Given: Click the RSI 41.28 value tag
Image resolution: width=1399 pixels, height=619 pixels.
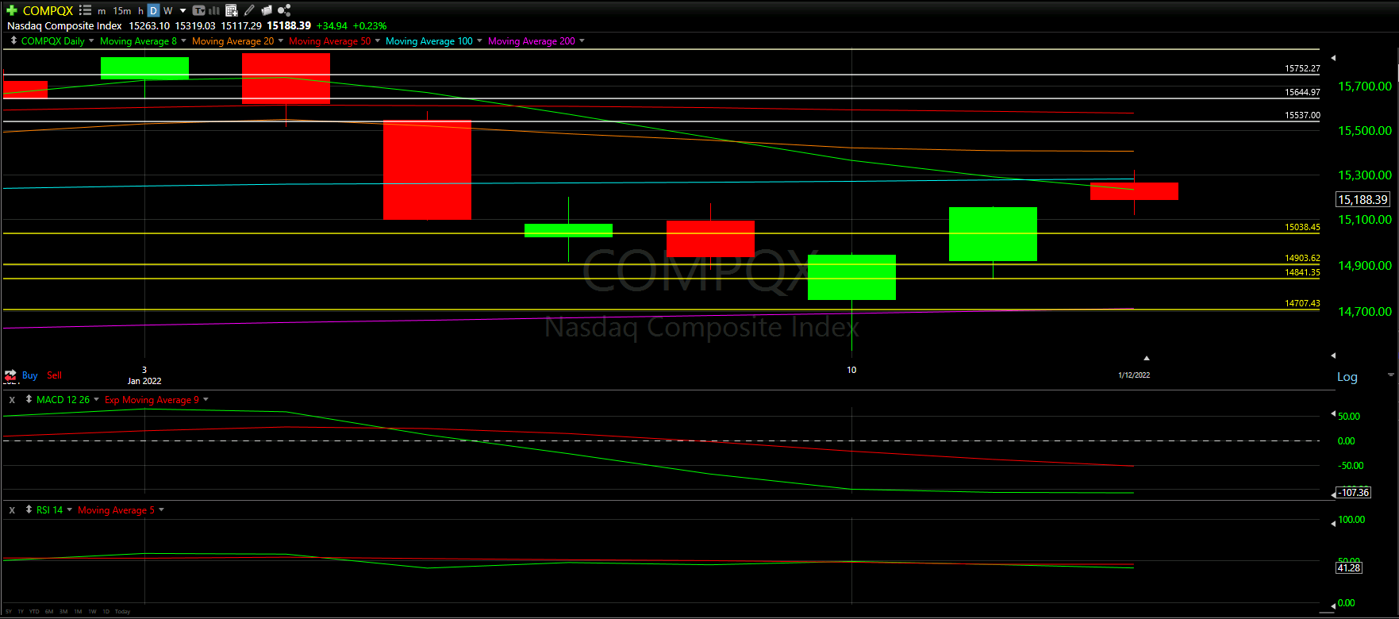Looking at the screenshot, I should pyautogui.click(x=1349, y=567).
